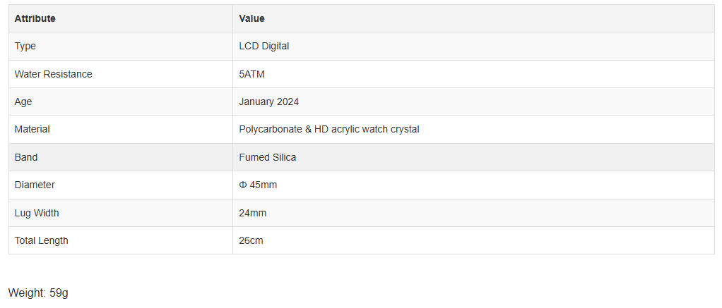Click the January 2024 value
This screenshot has width=722, height=308.
pos(269,101)
